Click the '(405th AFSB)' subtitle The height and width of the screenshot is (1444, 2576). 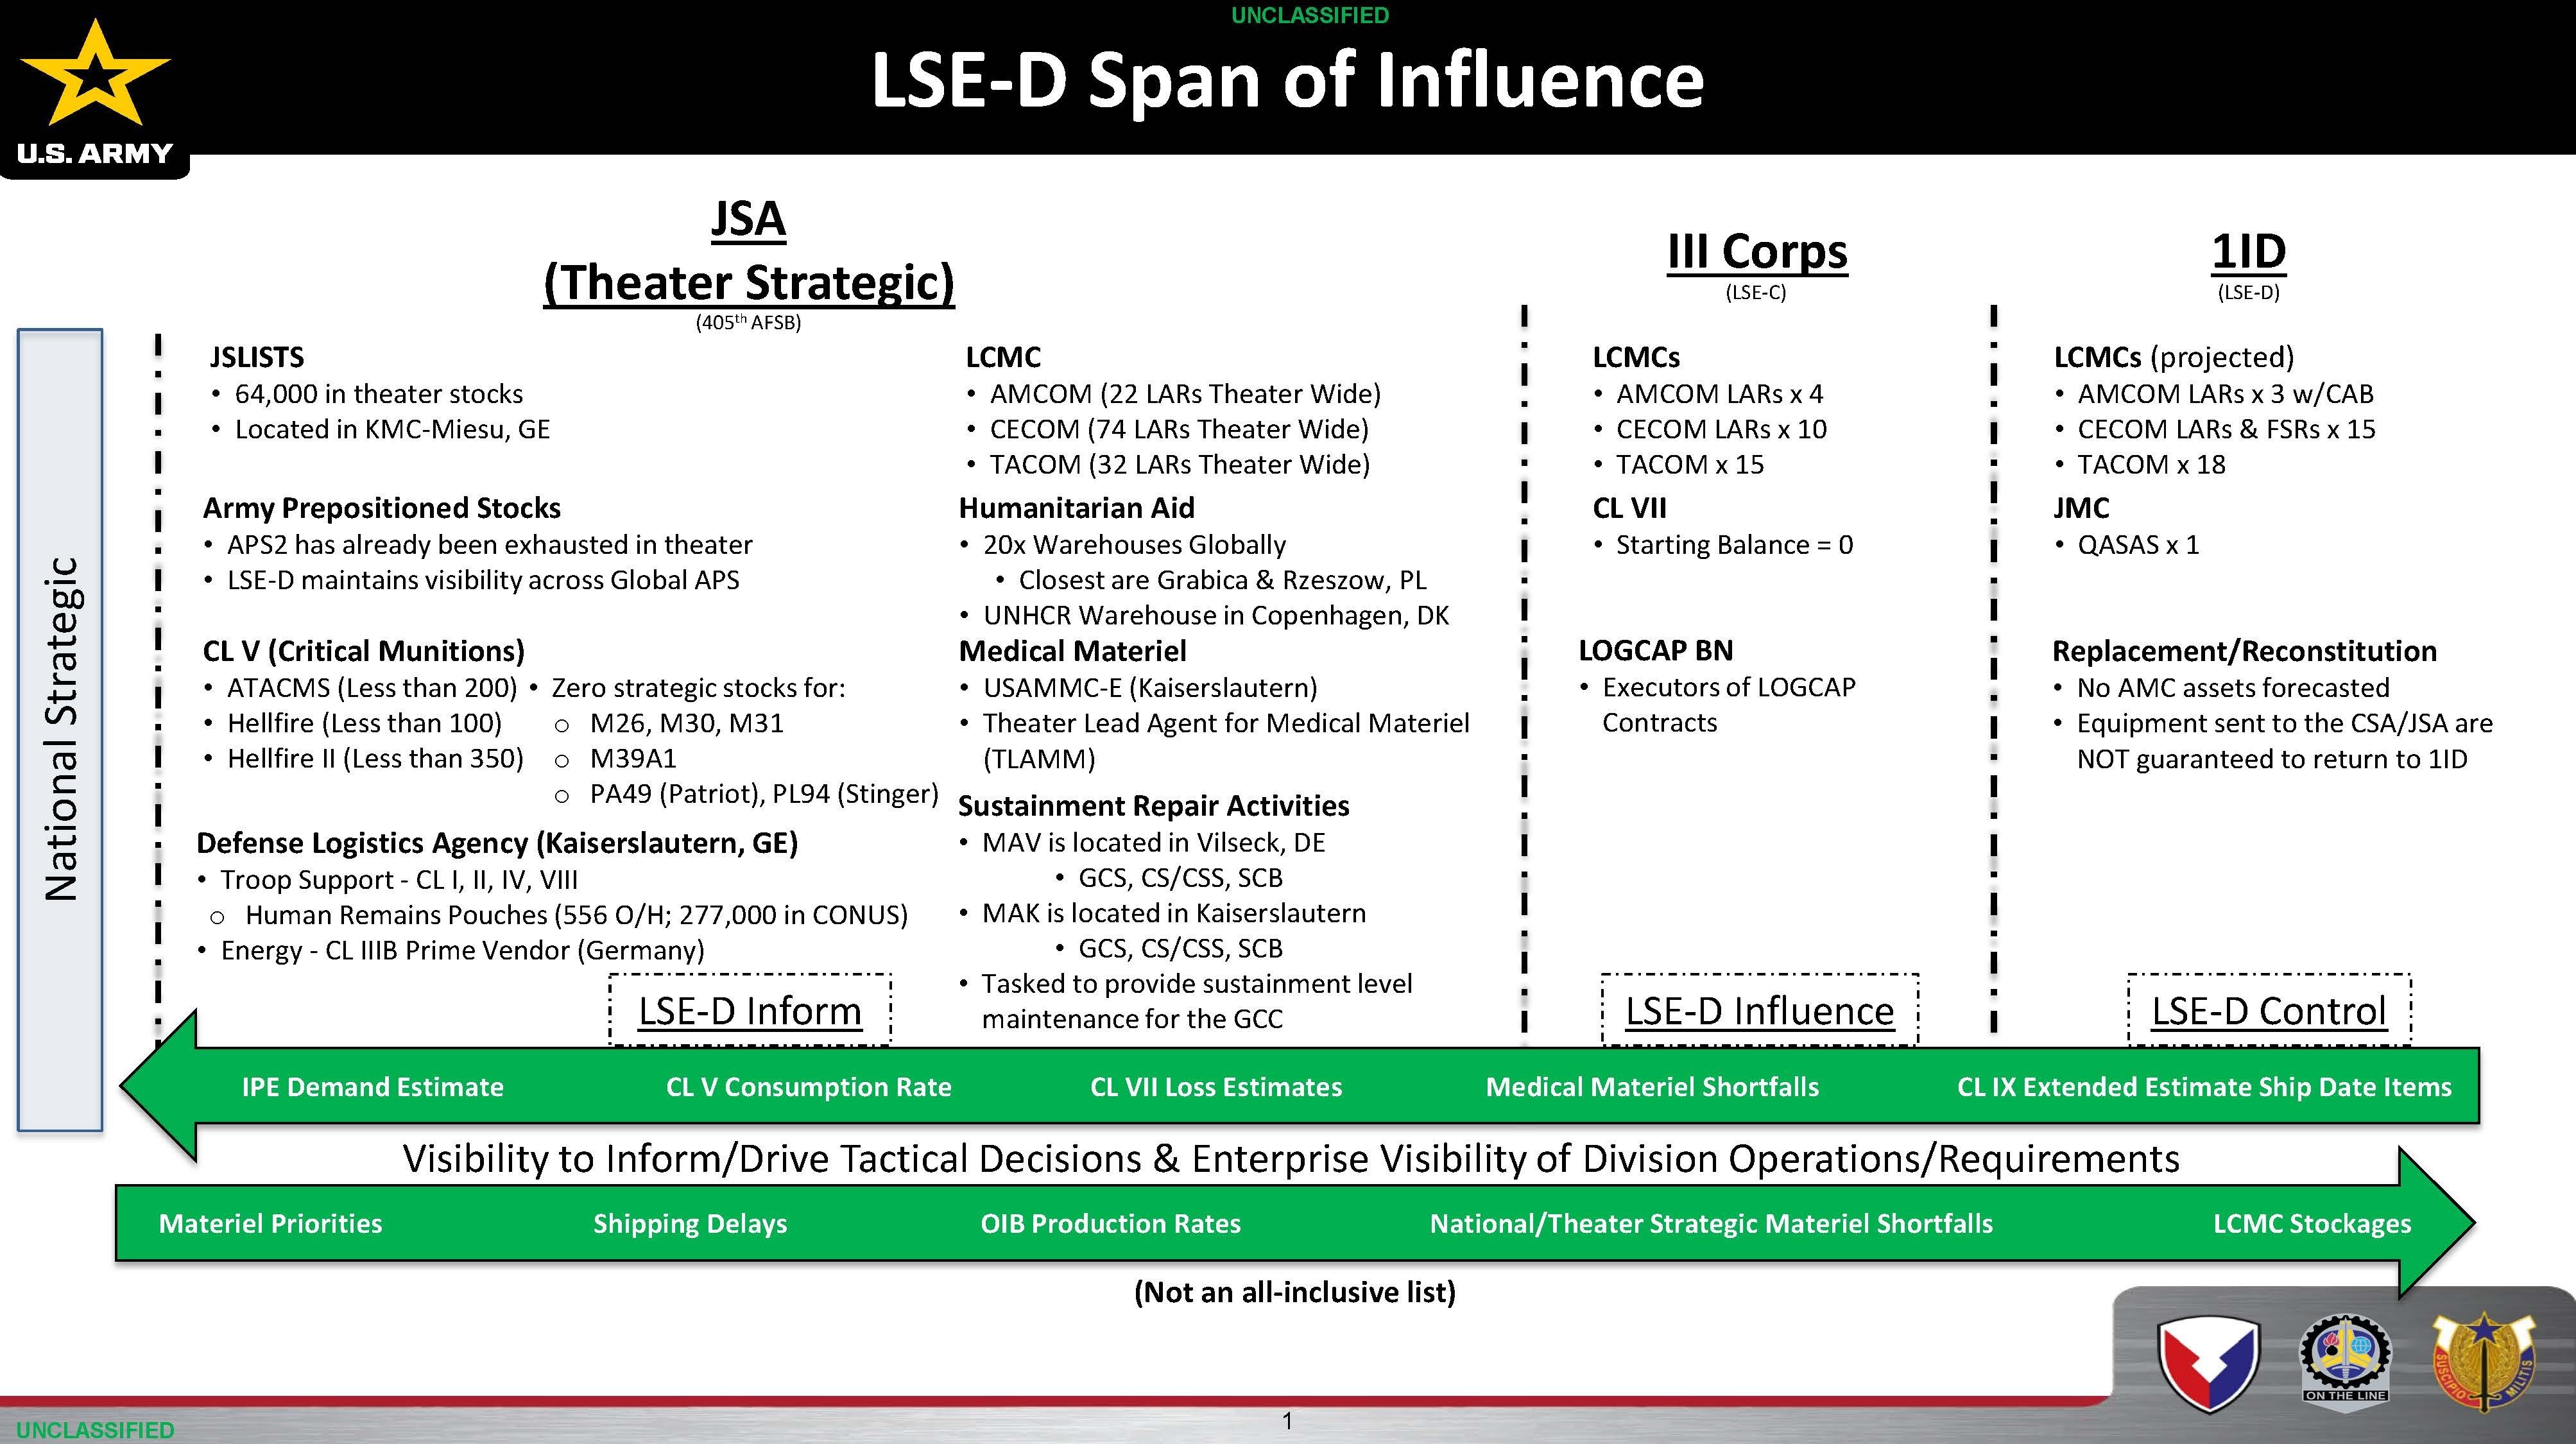coord(748,322)
